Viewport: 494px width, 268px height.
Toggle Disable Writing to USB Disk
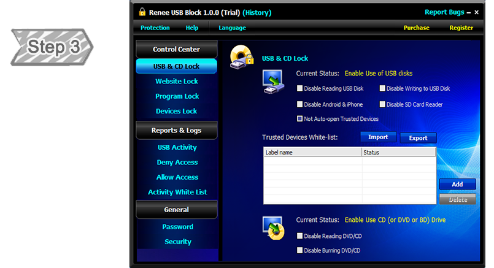[382, 88]
